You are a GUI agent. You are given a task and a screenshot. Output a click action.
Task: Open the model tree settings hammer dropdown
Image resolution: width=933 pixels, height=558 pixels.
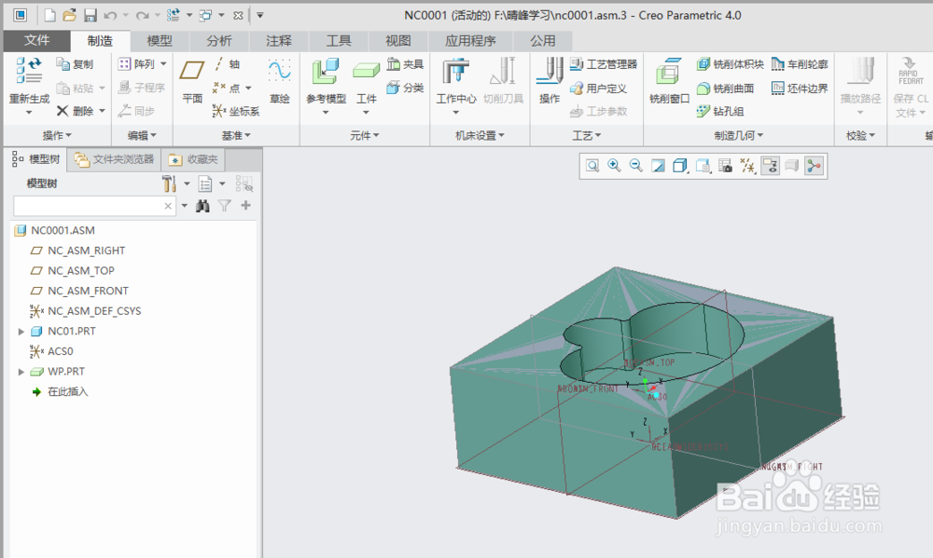click(x=175, y=184)
